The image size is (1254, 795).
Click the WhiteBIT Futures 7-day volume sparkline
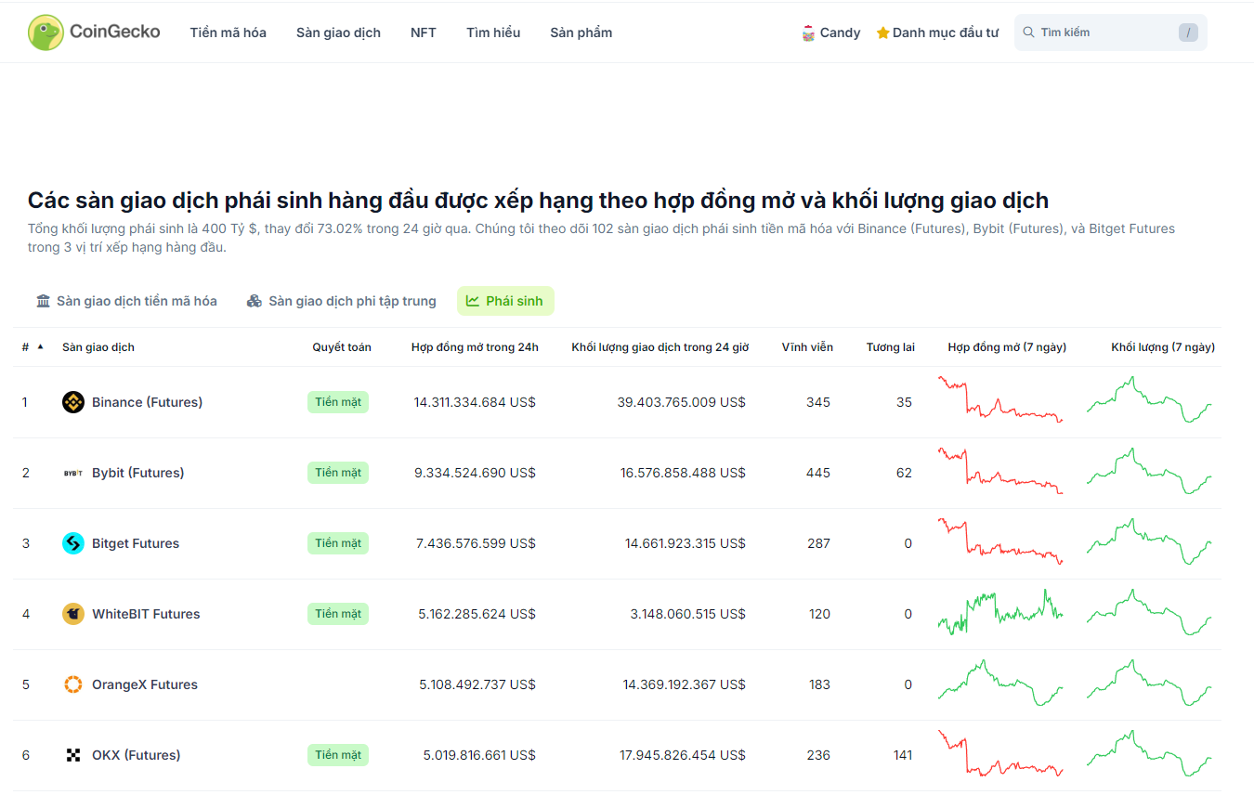click(x=1149, y=613)
